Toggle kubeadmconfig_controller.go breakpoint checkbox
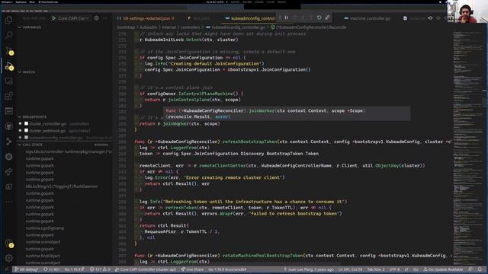488x274 pixels. coord(27,137)
